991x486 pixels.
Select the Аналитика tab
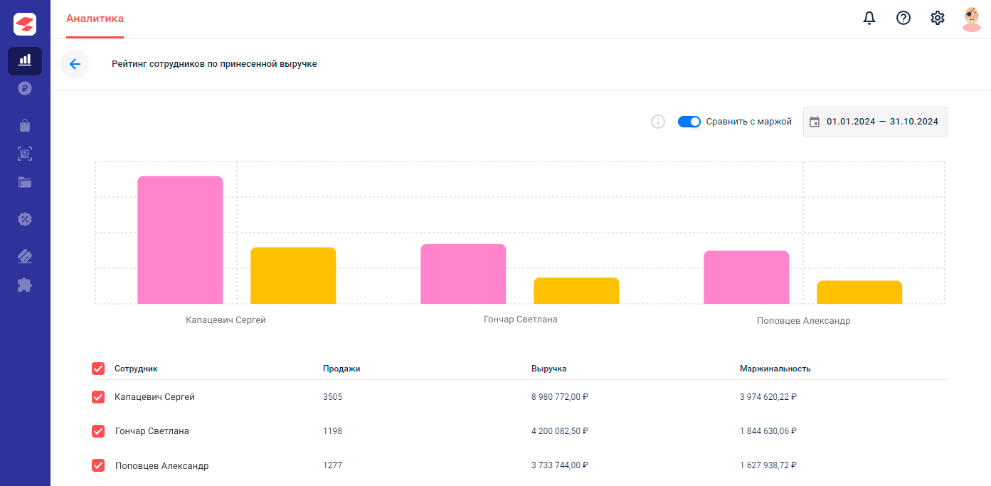click(x=95, y=19)
